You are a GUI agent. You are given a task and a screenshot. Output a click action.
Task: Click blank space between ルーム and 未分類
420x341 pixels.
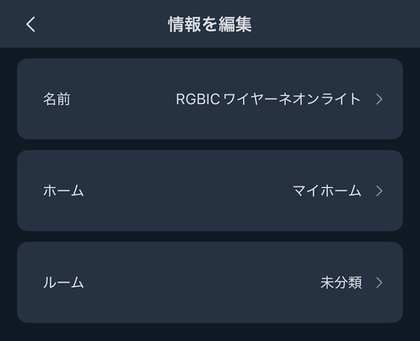[x=199, y=282]
